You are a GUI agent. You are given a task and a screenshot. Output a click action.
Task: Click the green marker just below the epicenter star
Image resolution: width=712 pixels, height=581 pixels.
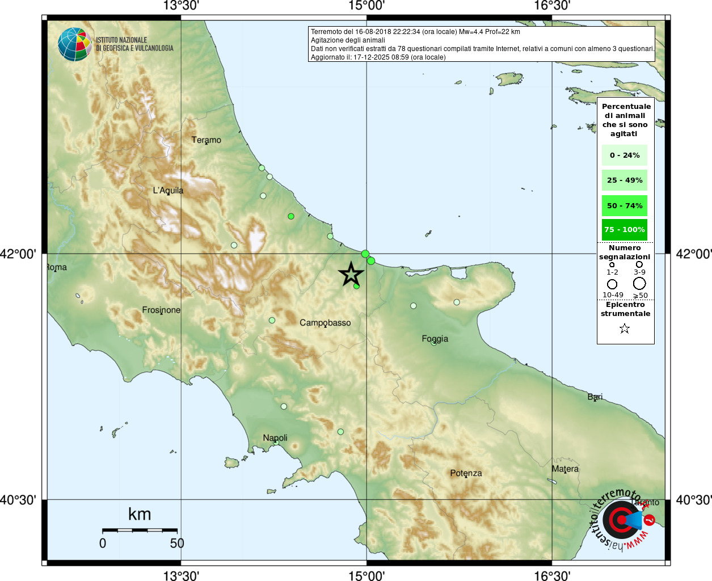[356, 286]
